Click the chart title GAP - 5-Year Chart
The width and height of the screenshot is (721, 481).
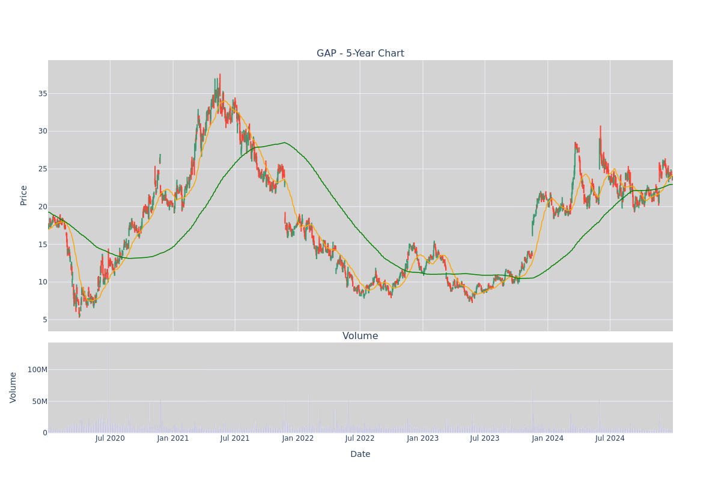[360, 54]
